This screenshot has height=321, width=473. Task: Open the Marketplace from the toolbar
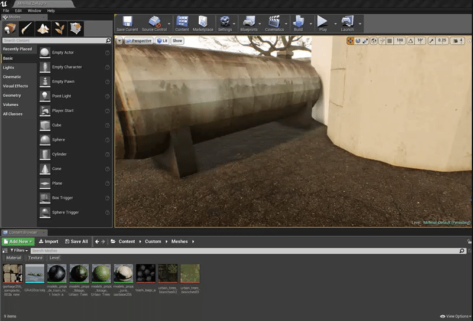pos(203,22)
